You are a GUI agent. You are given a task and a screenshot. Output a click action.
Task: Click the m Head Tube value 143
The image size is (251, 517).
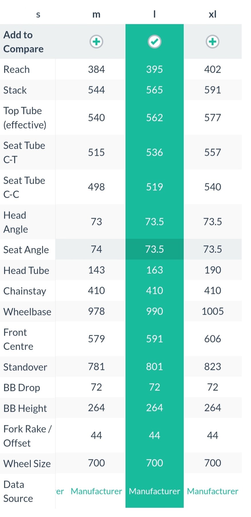click(96, 270)
